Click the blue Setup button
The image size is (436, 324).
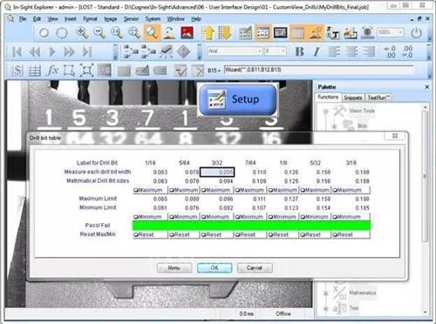point(237,99)
